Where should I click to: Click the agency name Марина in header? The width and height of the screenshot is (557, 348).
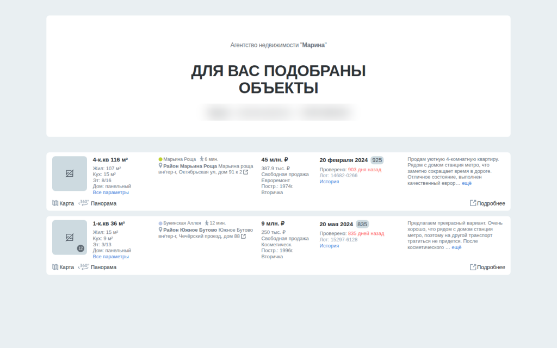pos(313,45)
